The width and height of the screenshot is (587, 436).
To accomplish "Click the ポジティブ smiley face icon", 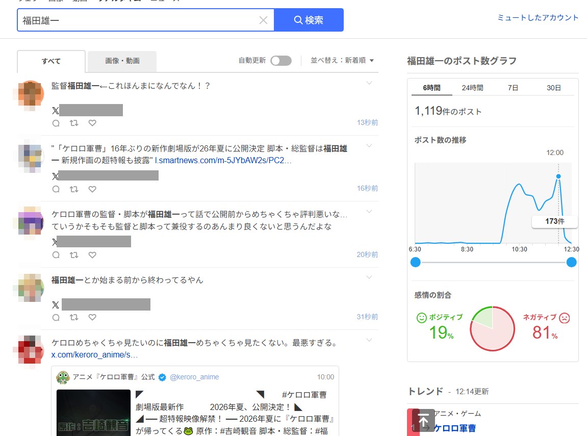I will (x=422, y=318).
